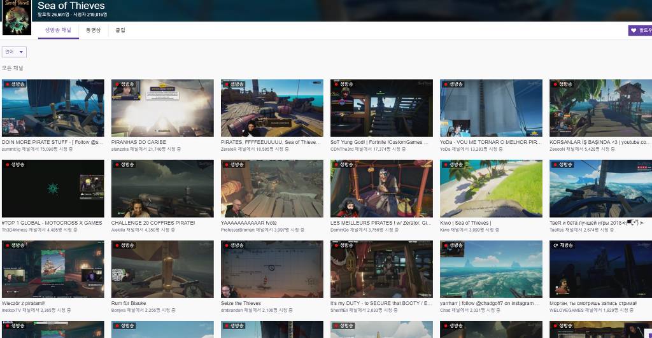Open the PIRANHAS DO CARIBE stream thumbnail
The width and height of the screenshot is (652, 338).
point(162,108)
